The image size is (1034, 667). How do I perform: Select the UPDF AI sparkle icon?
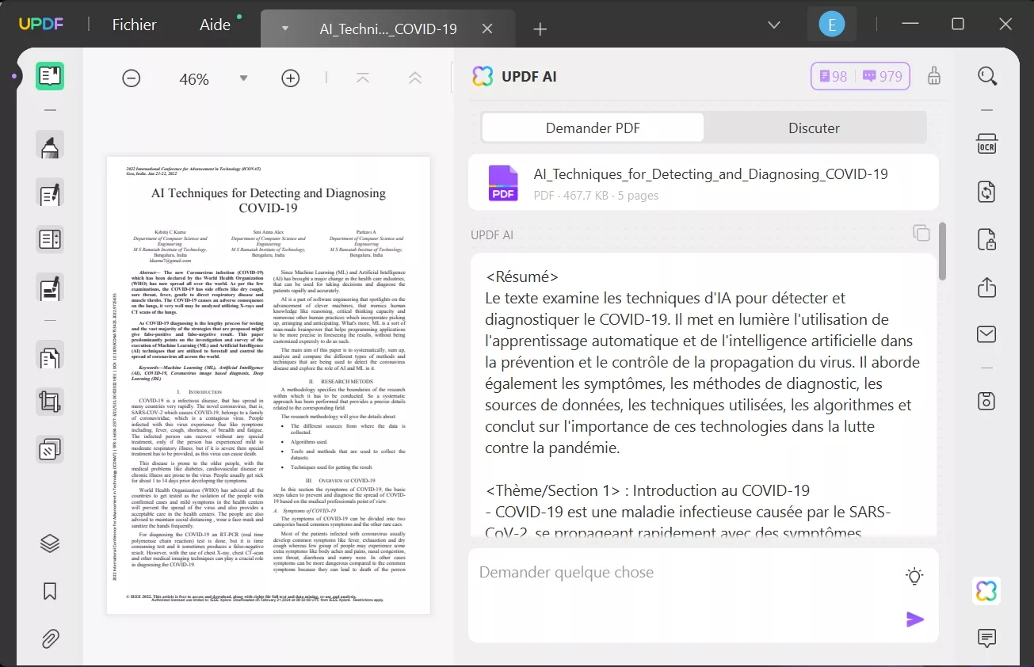(986, 590)
